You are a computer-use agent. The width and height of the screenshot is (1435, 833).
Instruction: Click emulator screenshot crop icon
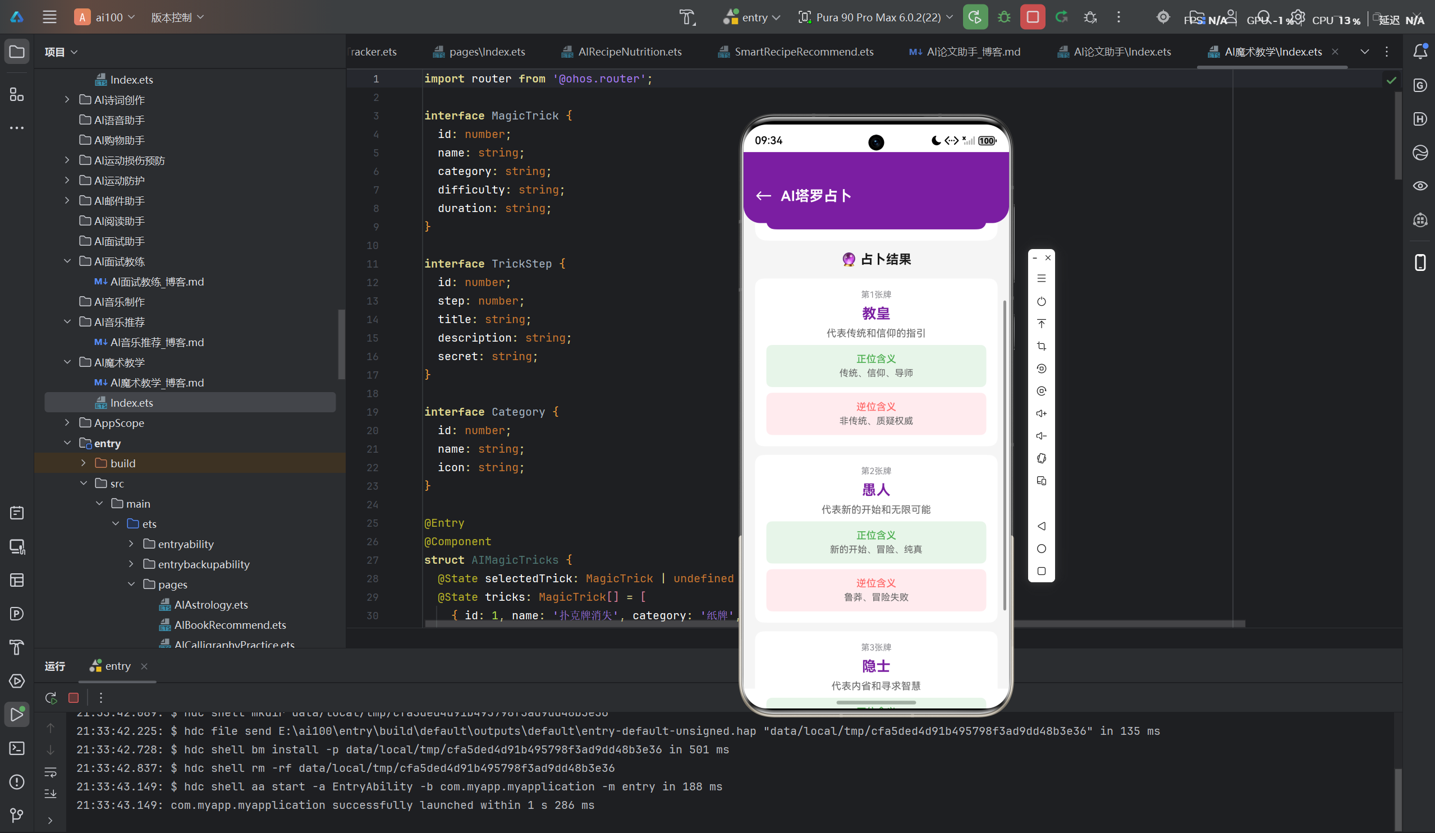click(x=1042, y=346)
